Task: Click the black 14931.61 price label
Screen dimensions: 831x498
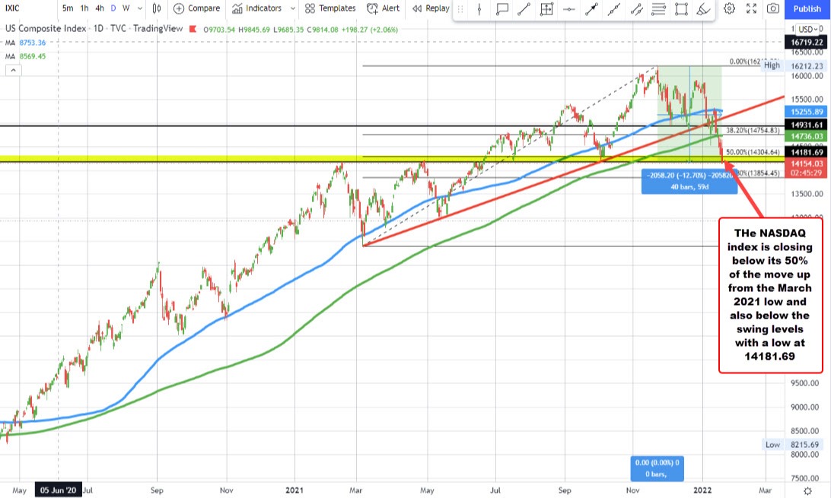Action: click(806, 125)
